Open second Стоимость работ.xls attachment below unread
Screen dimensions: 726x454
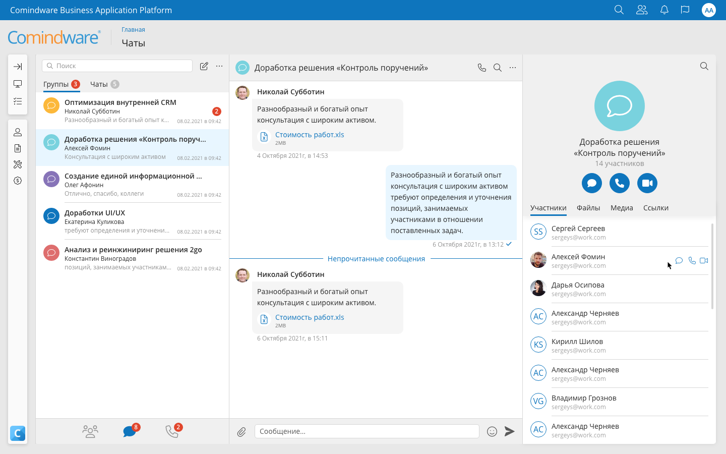310,317
